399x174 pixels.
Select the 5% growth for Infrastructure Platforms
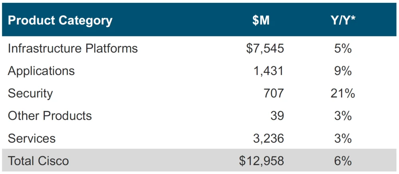point(343,49)
